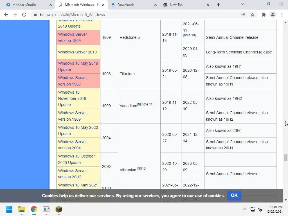Viewport: 288px width, 216px height.
Task: Bookmark this page with the star icon
Action: tap(253, 15)
